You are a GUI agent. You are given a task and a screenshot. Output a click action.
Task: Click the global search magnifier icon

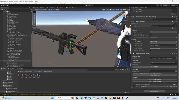click(161, 5)
